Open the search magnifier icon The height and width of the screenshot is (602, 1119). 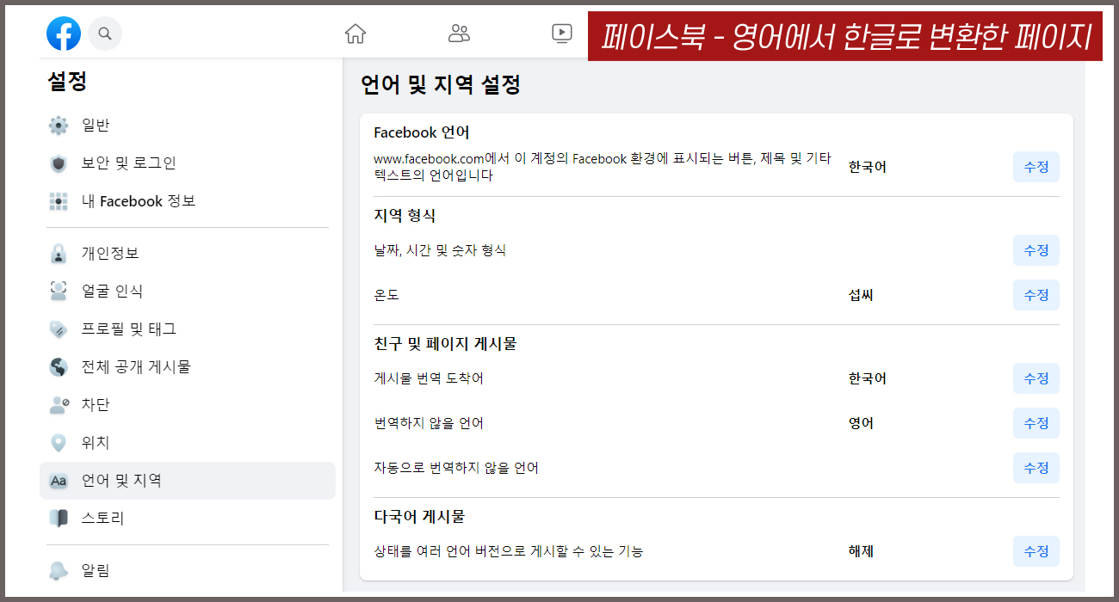point(105,34)
